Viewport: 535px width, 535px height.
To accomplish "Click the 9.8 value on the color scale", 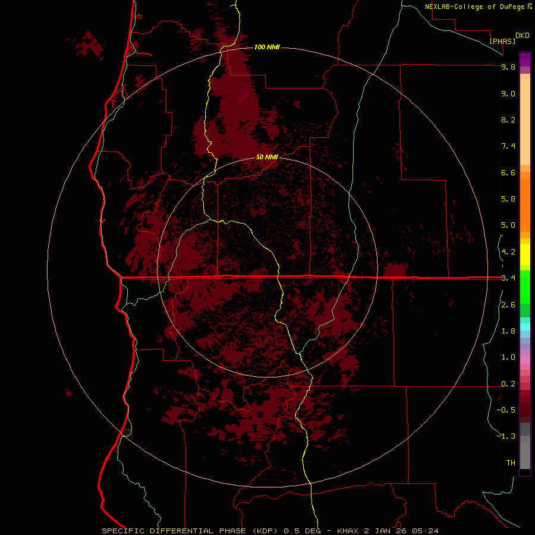I will click(508, 67).
